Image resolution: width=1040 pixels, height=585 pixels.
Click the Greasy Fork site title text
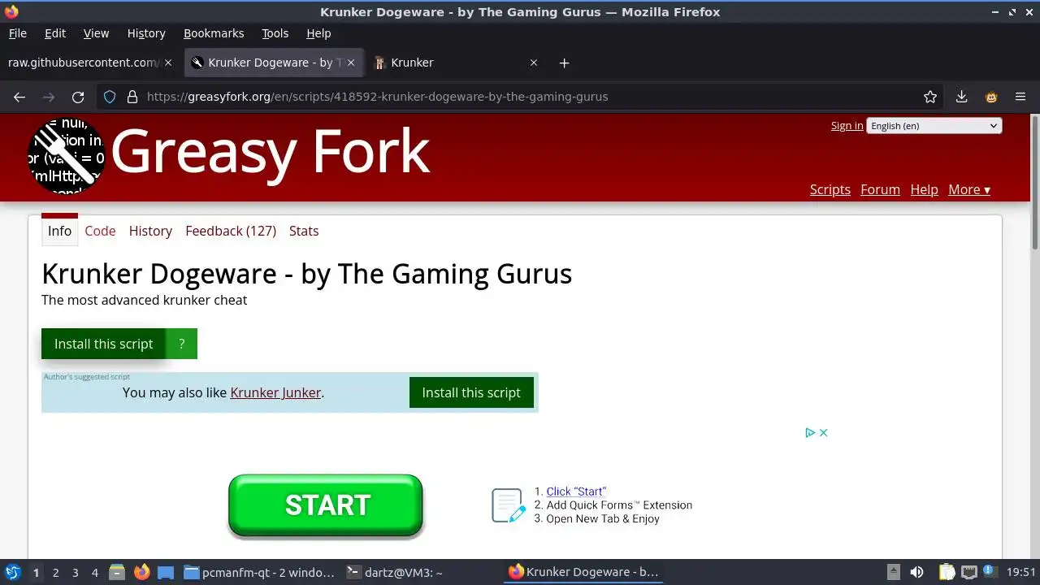click(270, 152)
